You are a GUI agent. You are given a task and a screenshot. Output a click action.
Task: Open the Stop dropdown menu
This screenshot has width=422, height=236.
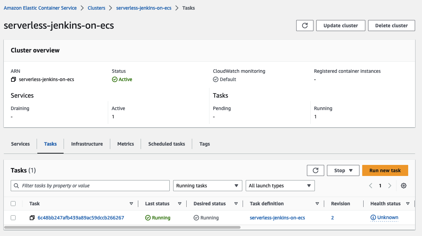click(343, 170)
